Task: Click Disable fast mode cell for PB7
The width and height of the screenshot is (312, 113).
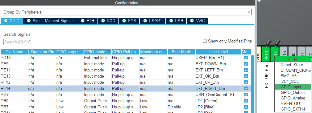Action: 181,107
